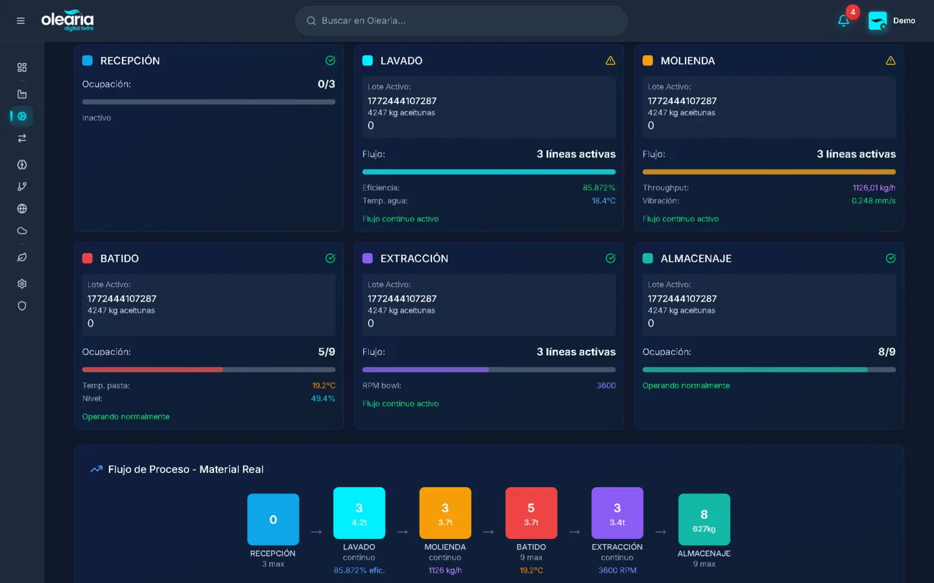The height and width of the screenshot is (583, 934).
Task: Open settings via the gear icon near sidebar bottom
Action: pos(21,283)
